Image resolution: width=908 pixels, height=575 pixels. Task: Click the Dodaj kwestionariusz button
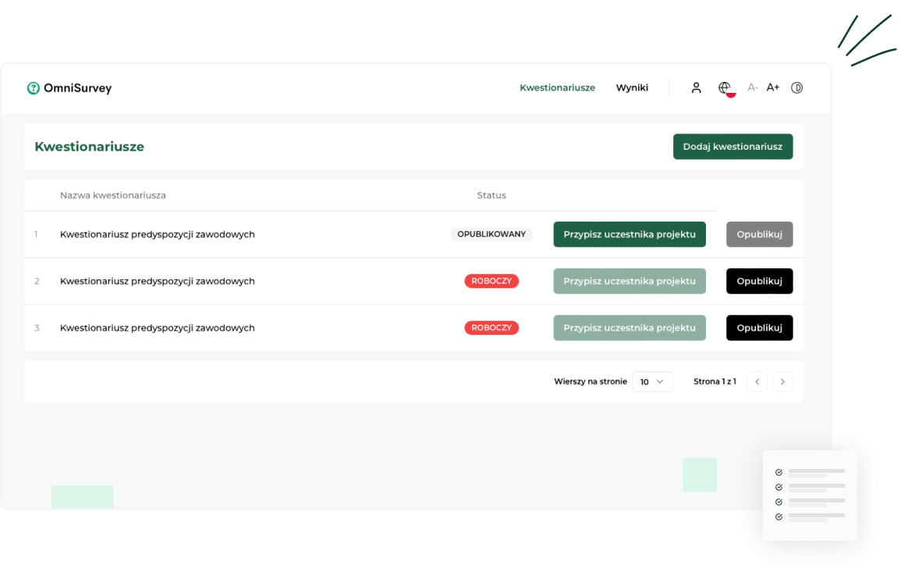pos(732,147)
